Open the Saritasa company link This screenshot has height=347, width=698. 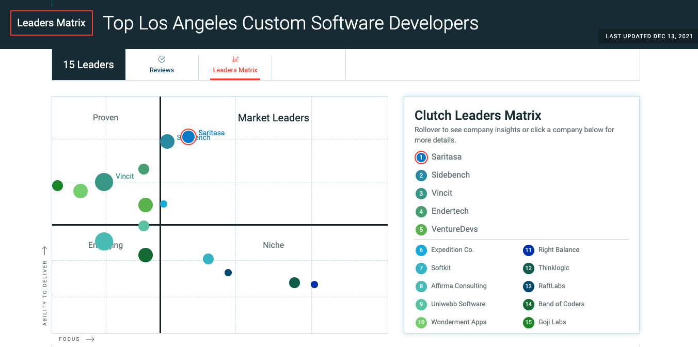pos(446,157)
